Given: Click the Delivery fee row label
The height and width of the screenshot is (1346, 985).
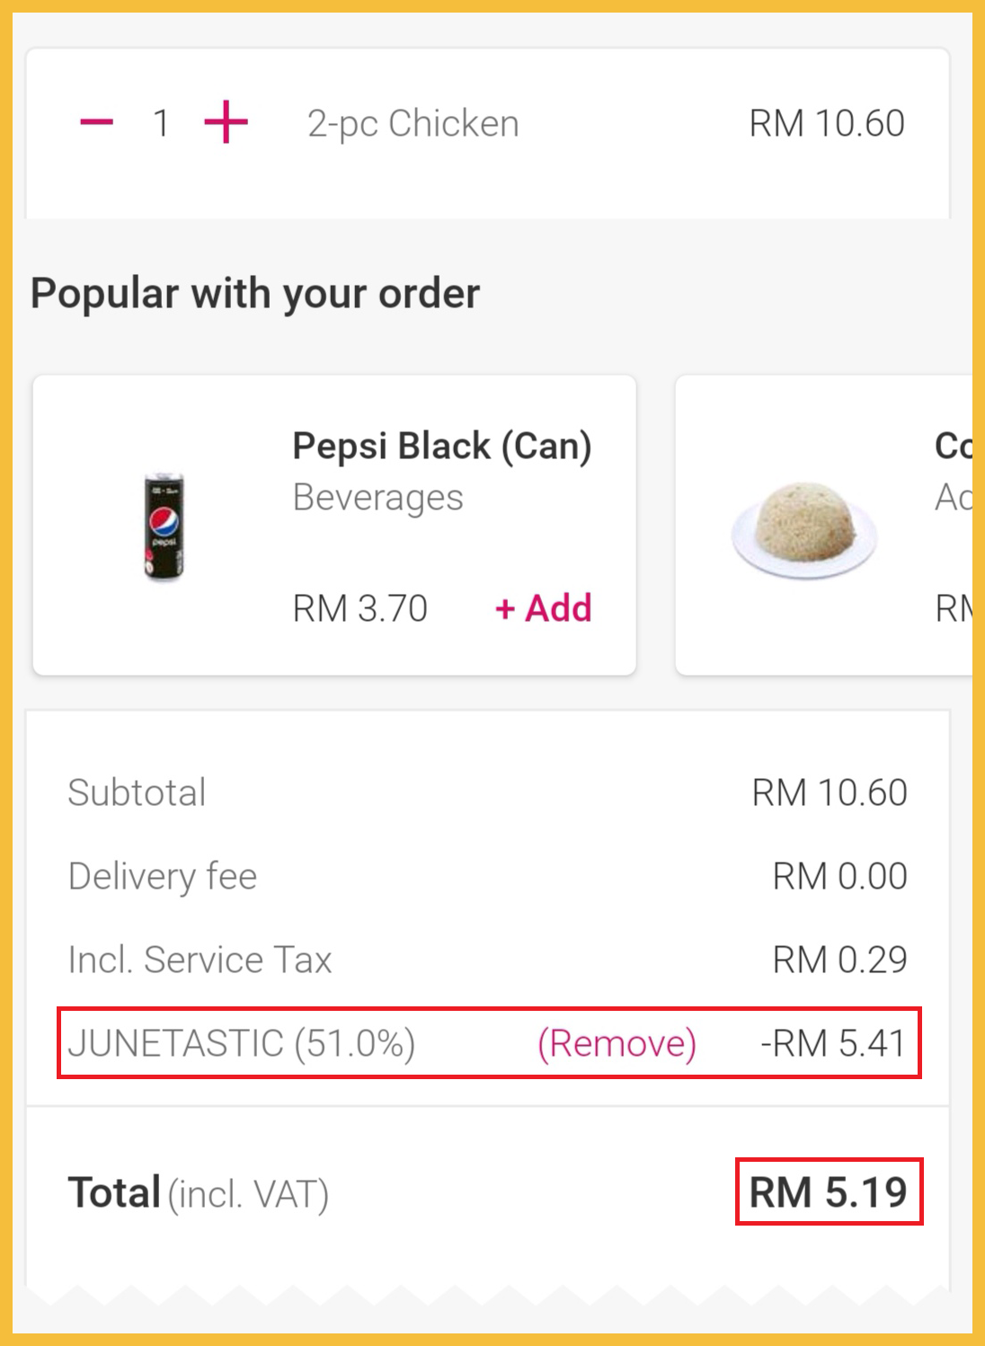Looking at the screenshot, I should coord(163,876).
